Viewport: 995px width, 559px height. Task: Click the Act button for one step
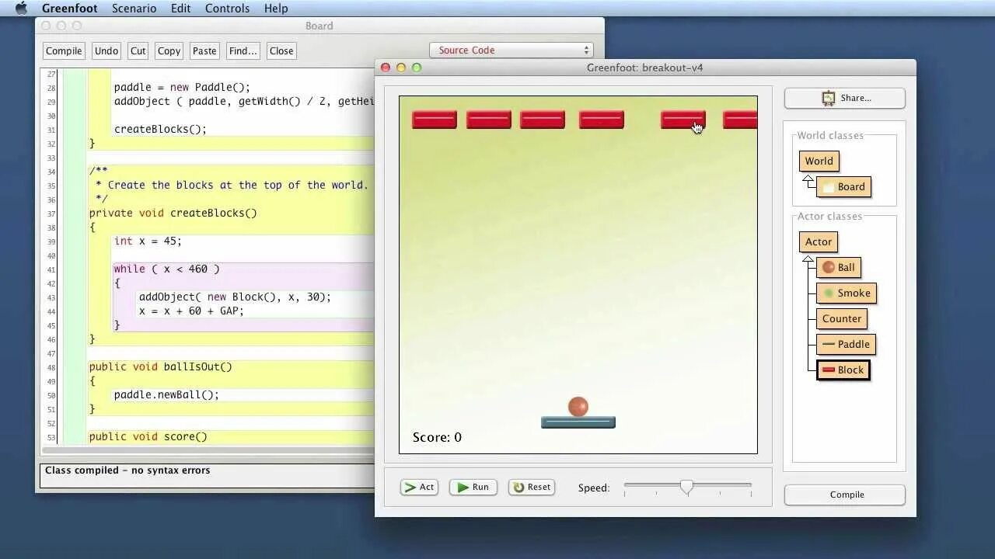pyautogui.click(x=419, y=487)
